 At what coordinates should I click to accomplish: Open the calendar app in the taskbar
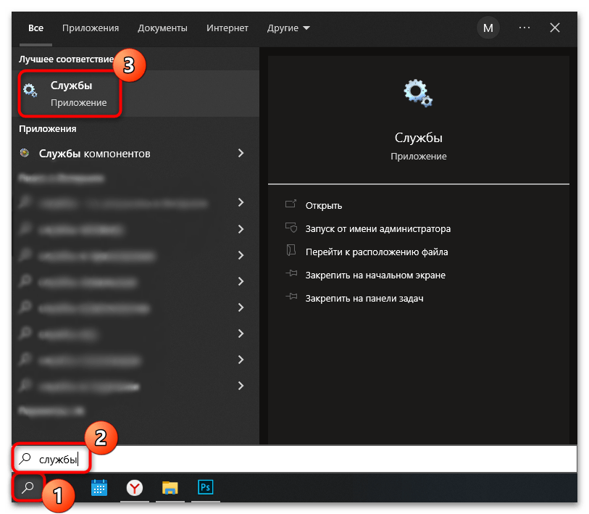tap(99, 488)
